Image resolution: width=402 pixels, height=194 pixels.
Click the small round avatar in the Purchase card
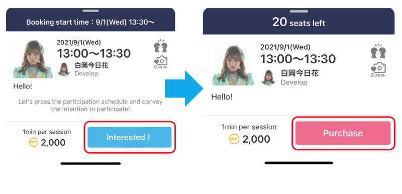pyautogui.click(x=268, y=78)
